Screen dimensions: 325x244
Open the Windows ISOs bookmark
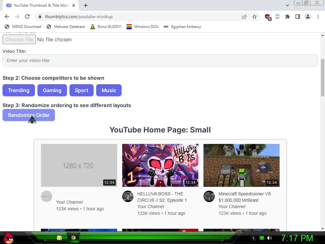point(143,27)
